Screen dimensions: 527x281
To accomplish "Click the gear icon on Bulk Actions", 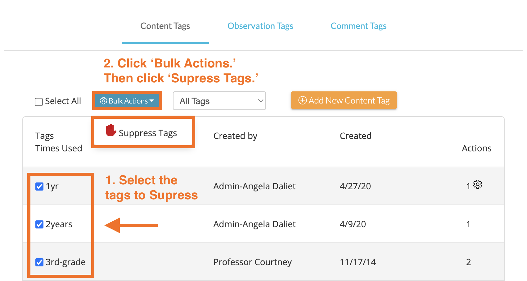I will pyautogui.click(x=103, y=101).
